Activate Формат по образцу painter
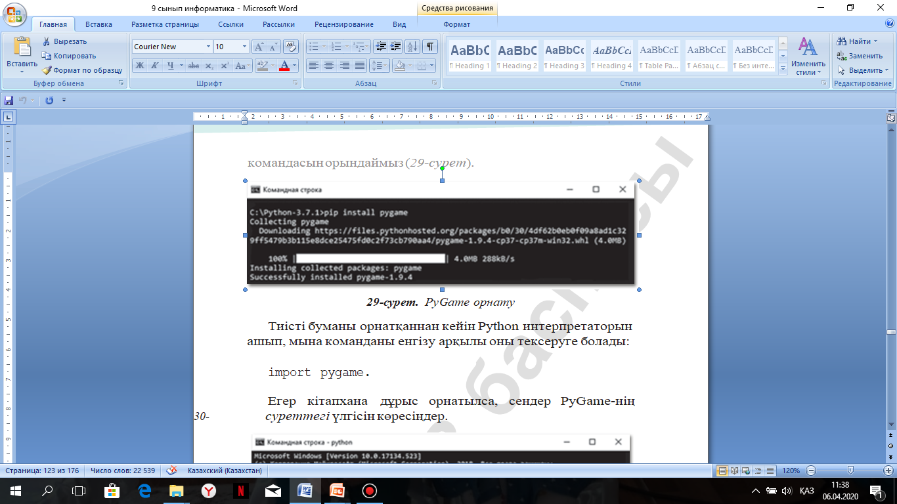 coord(82,70)
